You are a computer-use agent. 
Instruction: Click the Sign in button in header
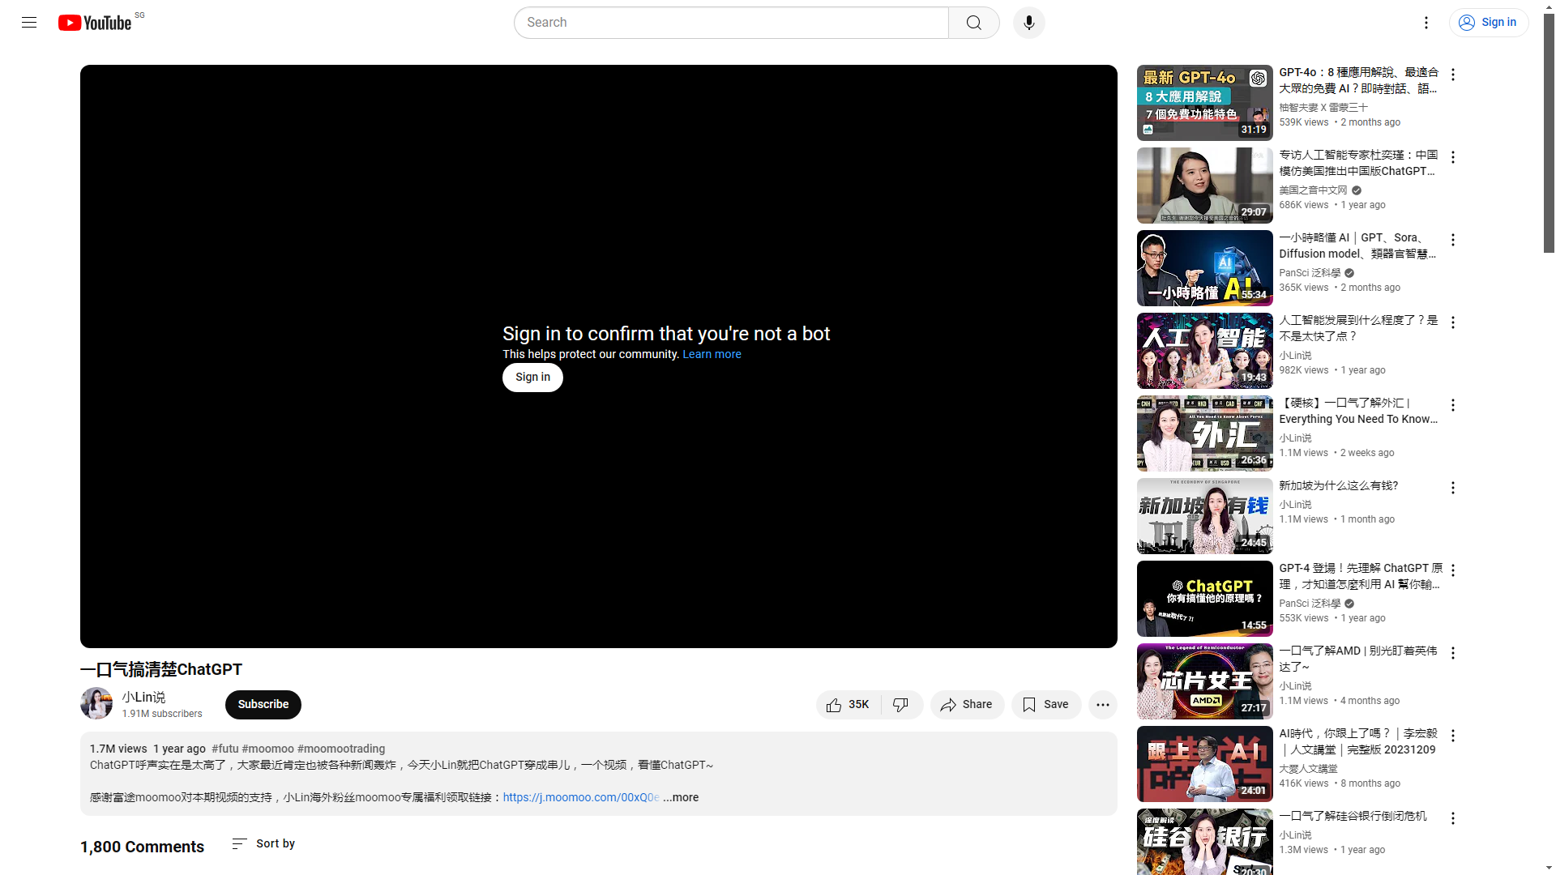coord(1488,23)
